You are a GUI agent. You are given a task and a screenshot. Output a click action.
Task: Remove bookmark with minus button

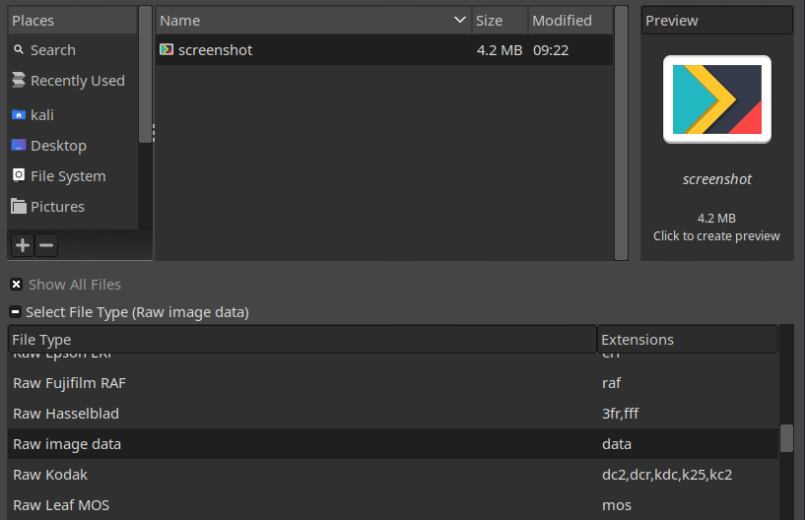[46, 245]
